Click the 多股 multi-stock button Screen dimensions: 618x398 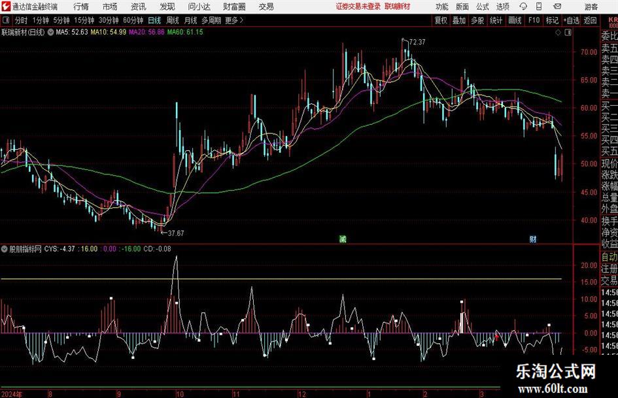tap(477, 20)
